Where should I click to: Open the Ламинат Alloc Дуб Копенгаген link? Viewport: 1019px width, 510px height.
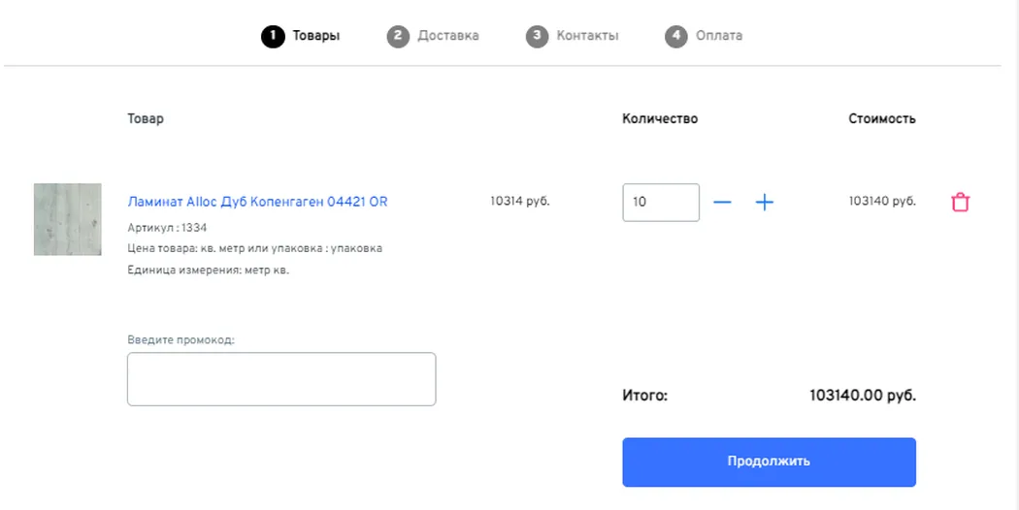tap(257, 202)
